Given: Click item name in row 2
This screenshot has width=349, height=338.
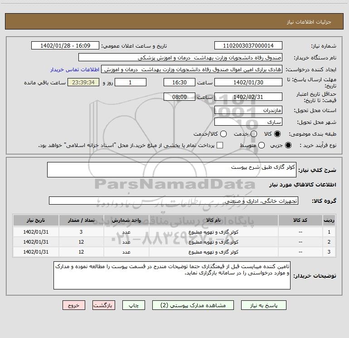Looking at the screenshot, I should click(213, 242).
